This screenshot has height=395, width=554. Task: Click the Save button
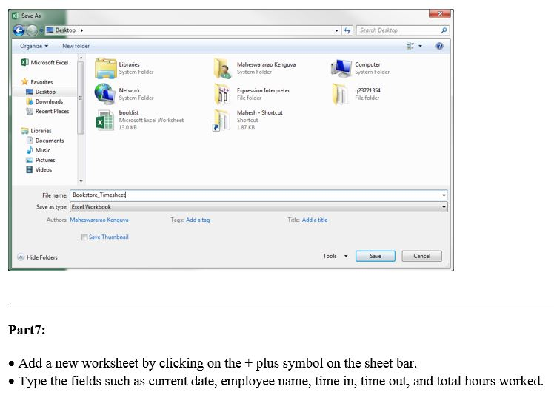click(376, 256)
